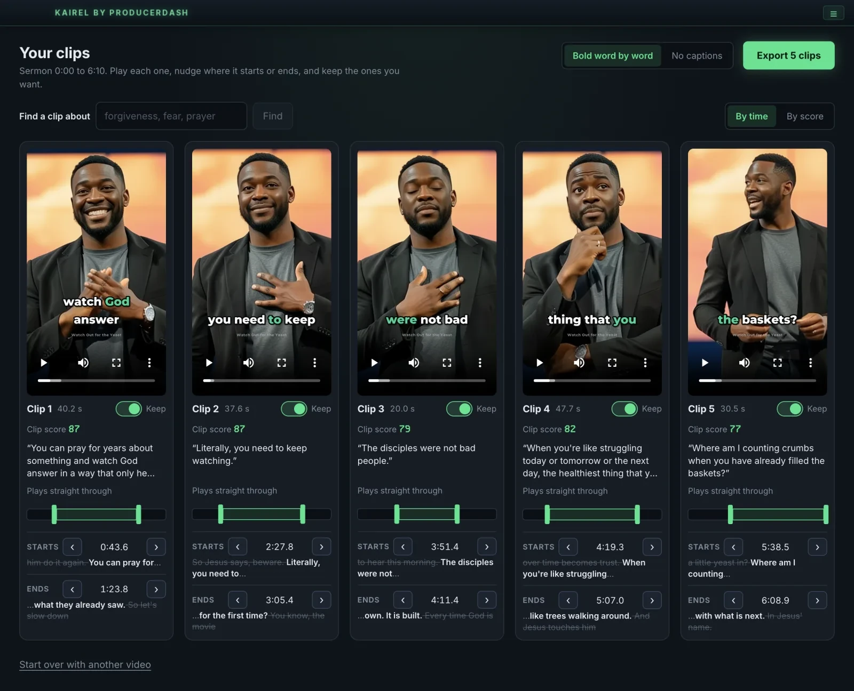Open fullscreen for the Clip 4 video
The height and width of the screenshot is (691, 854).
[x=612, y=363]
